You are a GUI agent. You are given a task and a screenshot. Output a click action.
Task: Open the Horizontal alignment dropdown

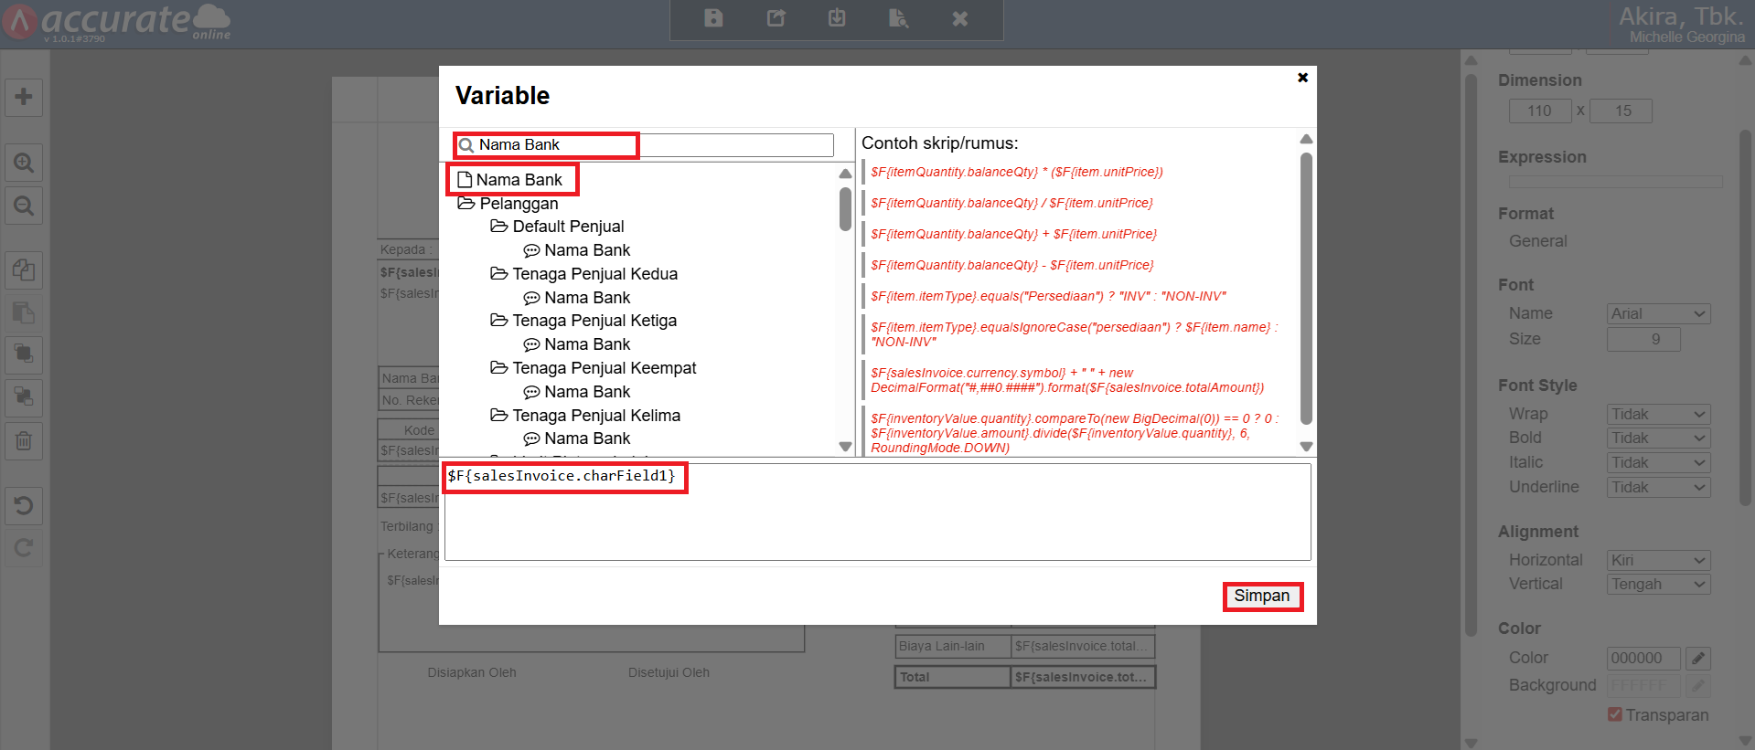point(1658,560)
